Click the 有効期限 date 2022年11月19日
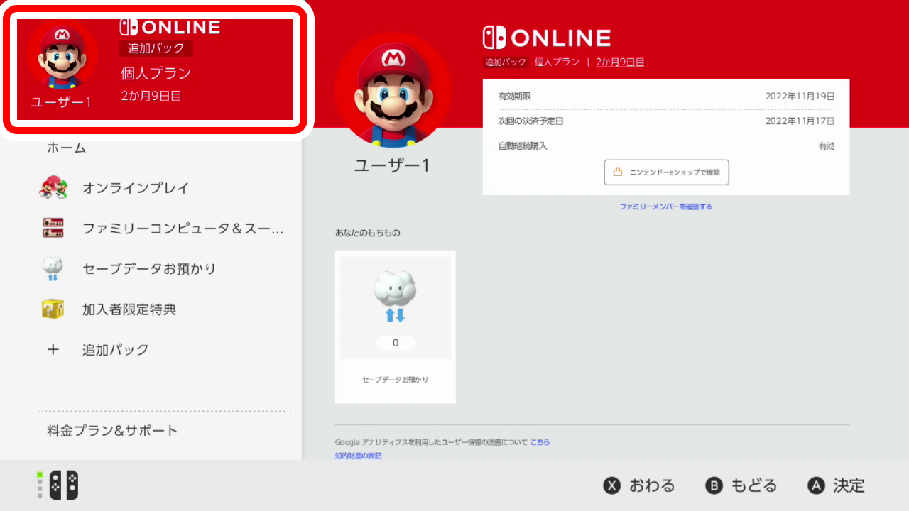The width and height of the screenshot is (909, 511). tap(800, 96)
